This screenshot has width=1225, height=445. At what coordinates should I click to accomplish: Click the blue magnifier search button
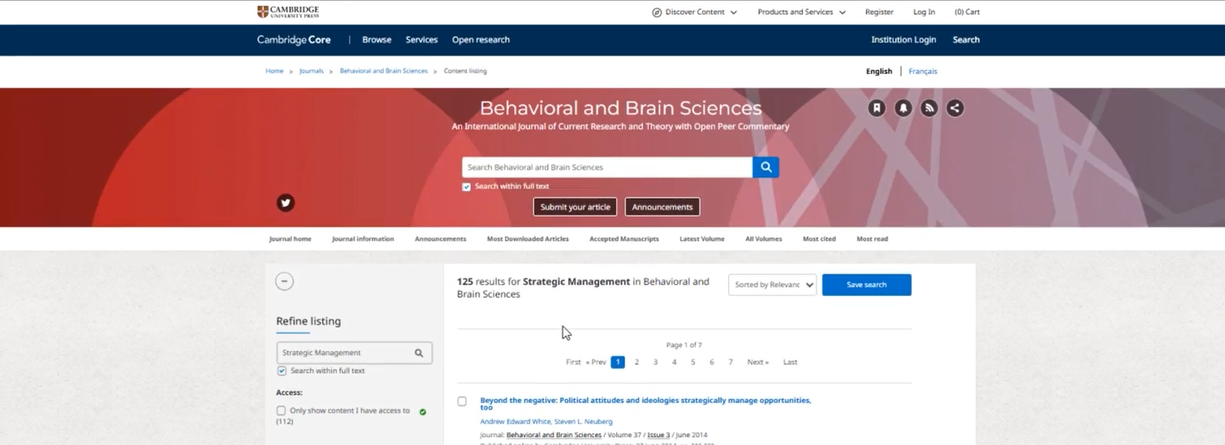tap(766, 167)
